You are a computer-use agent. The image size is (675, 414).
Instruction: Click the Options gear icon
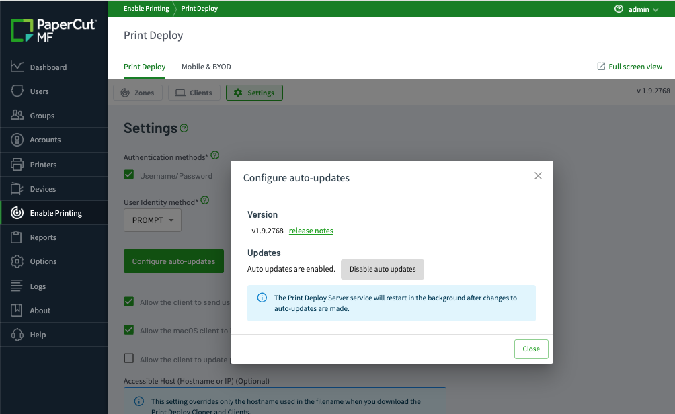pos(17,261)
